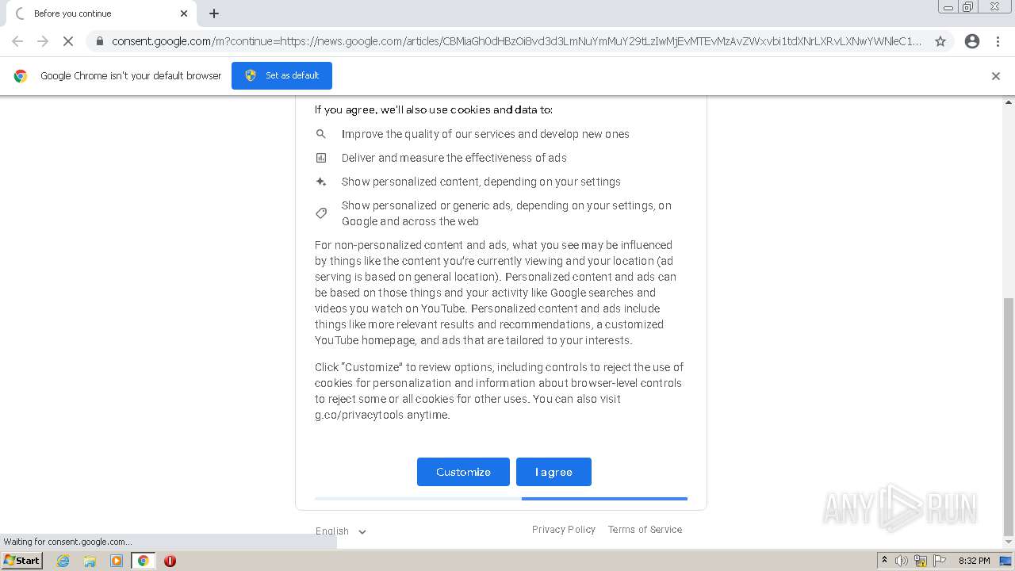Dismiss the default browser notification bar
Image resolution: width=1015 pixels, height=571 pixels.
tap(996, 76)
